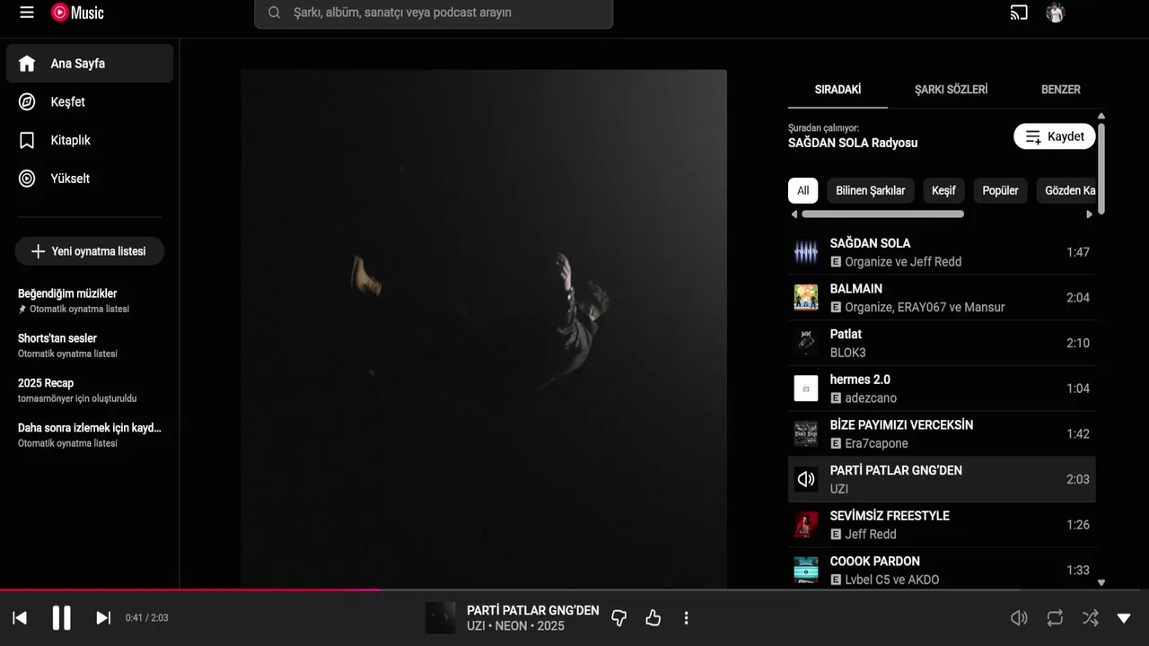The width and height of the screenshot is (1149, 646).
Task: Skip to the next track
Action: coord(103,617)
